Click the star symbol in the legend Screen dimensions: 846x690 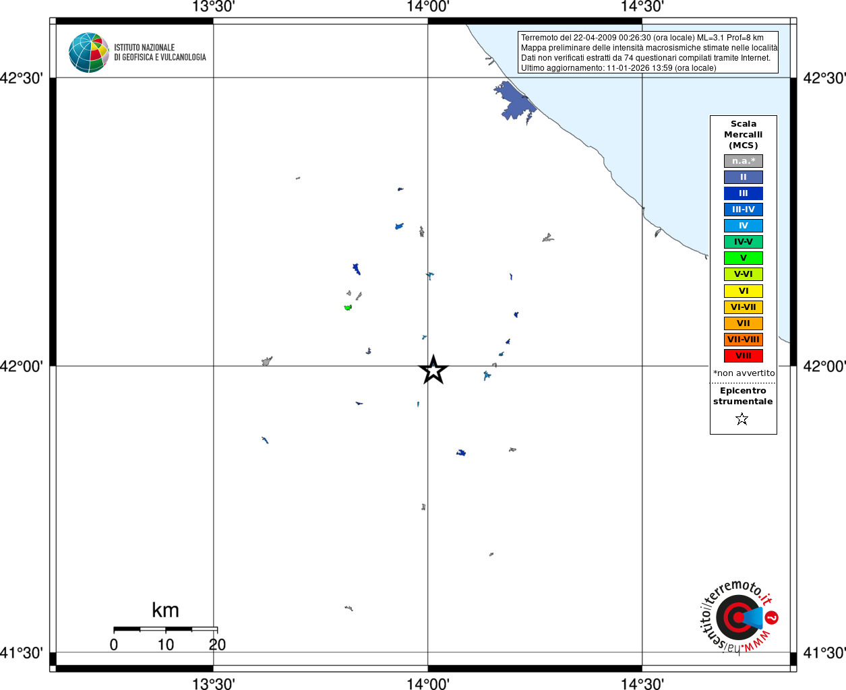tap(742, 419)
